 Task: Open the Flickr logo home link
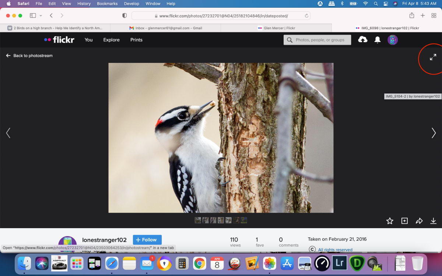pyautogui.click(x=59, y=40)
